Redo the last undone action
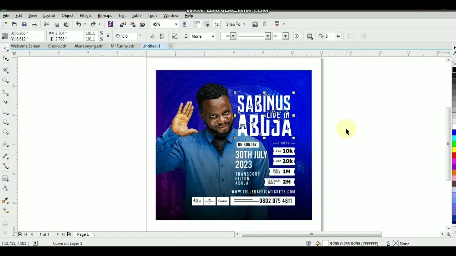Image resolution: width=456 pixels, height=256 pixels. coord(93,24)
